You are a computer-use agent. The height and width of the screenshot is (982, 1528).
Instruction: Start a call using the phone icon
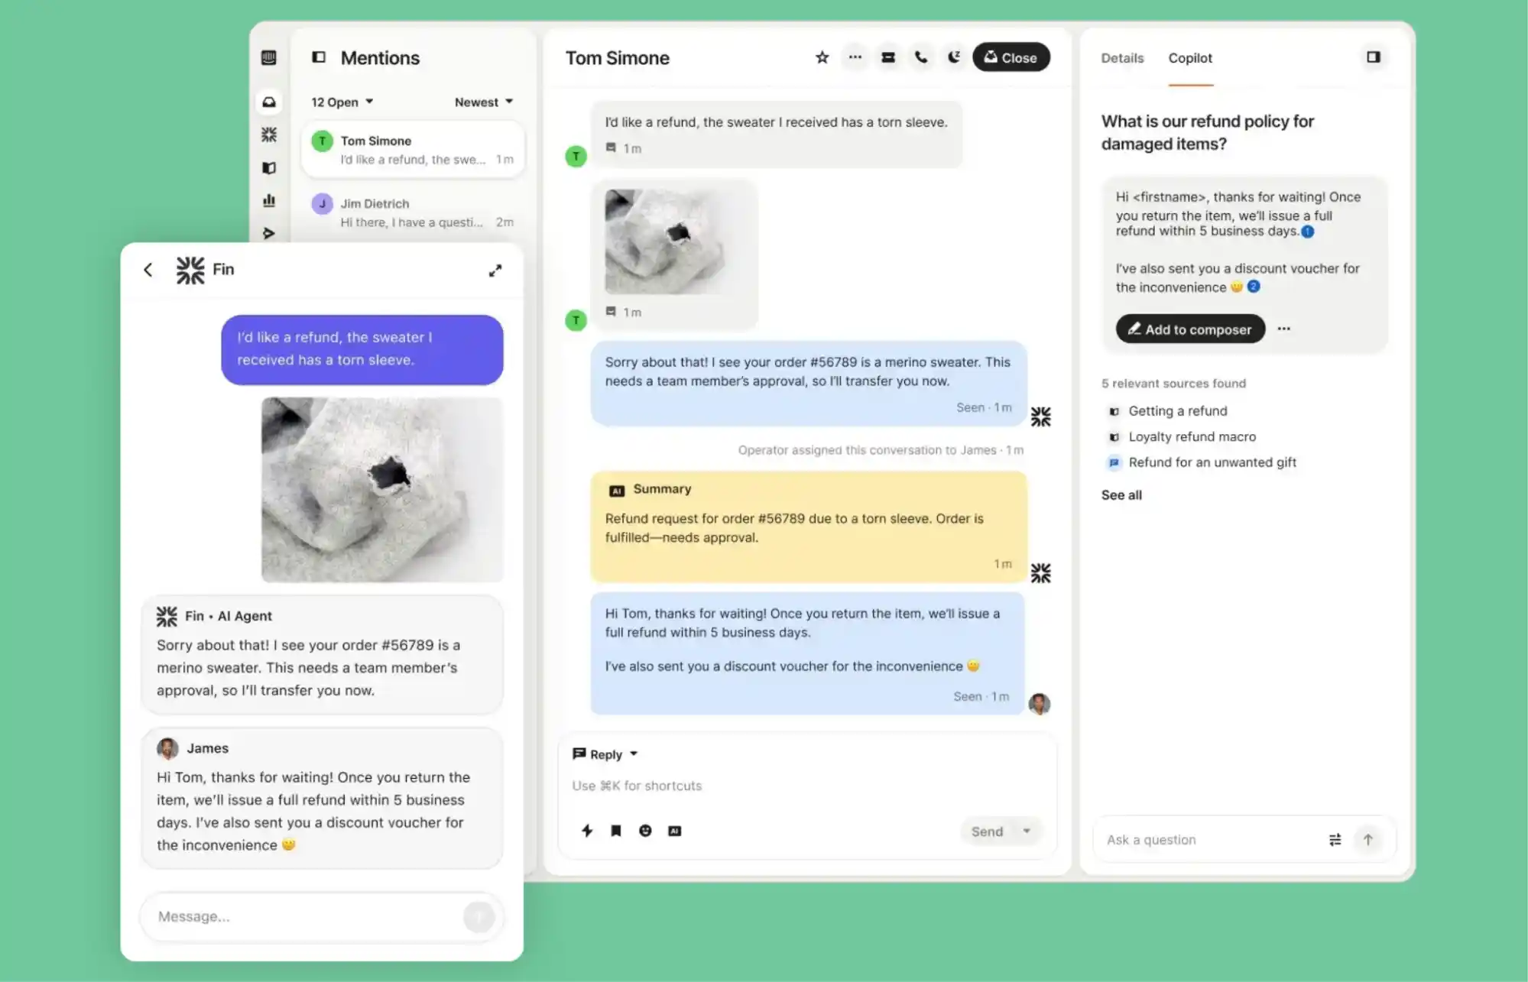[x=921, y=57]
